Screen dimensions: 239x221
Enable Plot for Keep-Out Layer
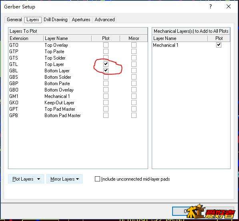click(106, 103)
